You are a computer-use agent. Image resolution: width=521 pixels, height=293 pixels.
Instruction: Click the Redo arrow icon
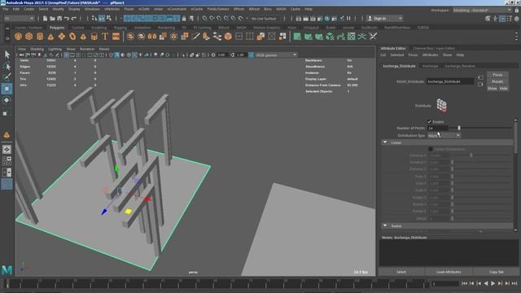pyautogui.click(x=74, y=18)
